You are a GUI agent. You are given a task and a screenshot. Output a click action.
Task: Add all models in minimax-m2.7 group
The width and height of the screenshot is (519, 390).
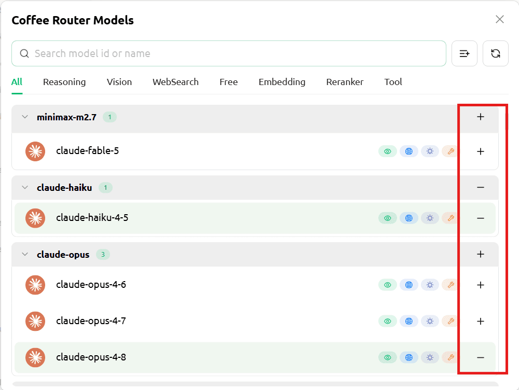(x=481, y=117)
